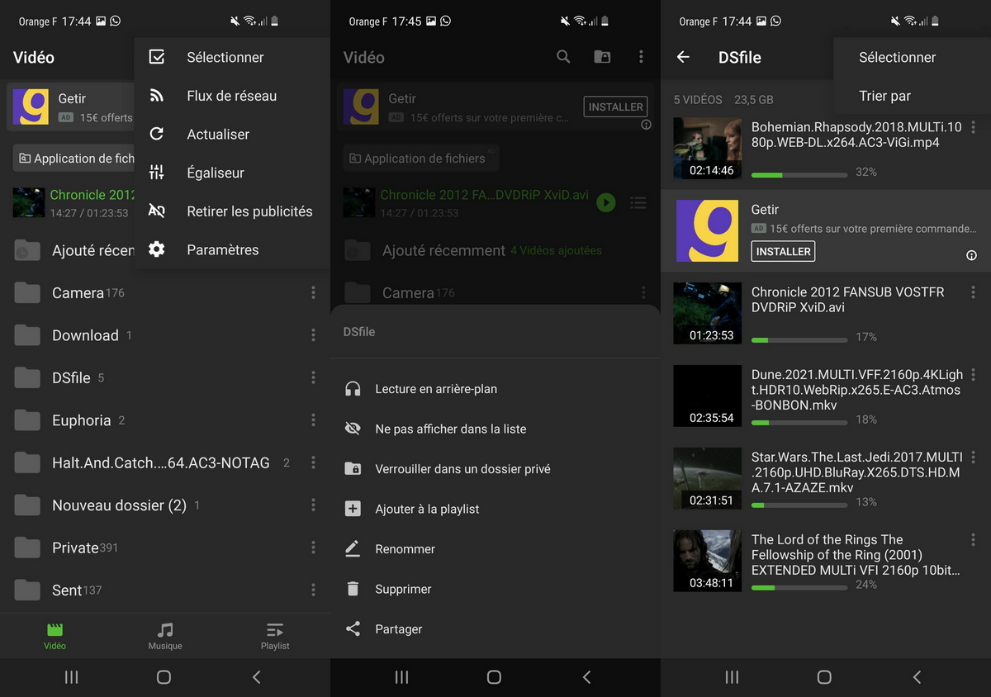
Task: Click the Actualiser refresh icon
Action: 157,134
